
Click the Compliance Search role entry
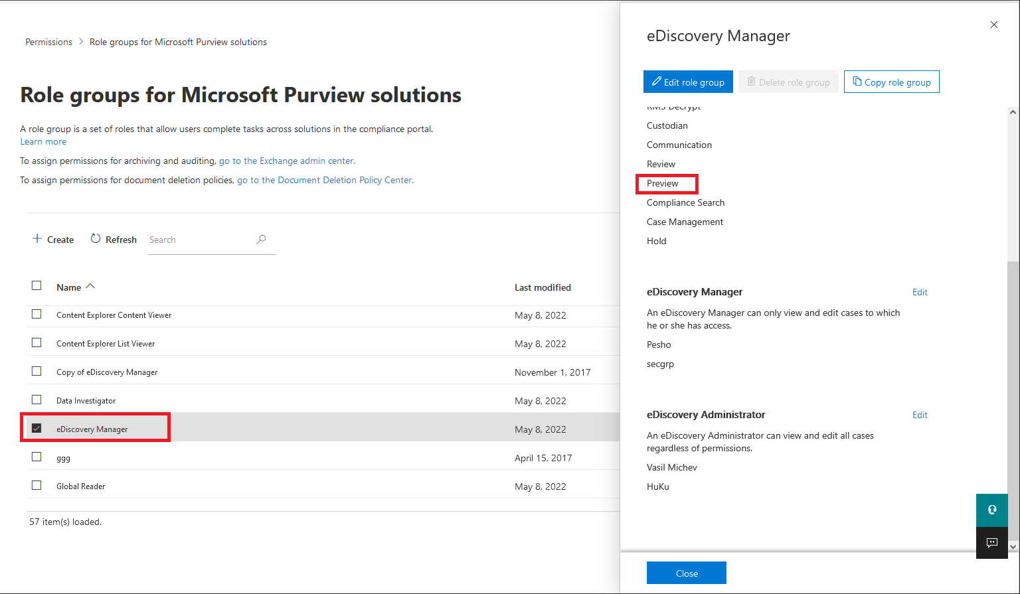685,202
